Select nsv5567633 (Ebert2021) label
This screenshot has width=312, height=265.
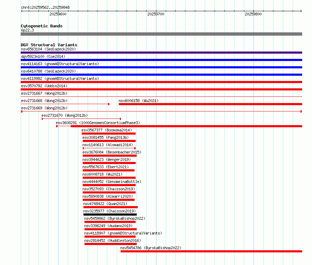(x=106, y=167)
